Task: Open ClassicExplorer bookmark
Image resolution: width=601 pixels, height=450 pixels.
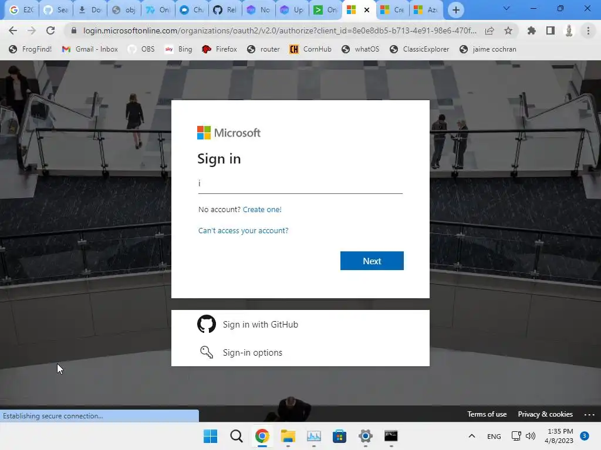Action: pos(419,49)
